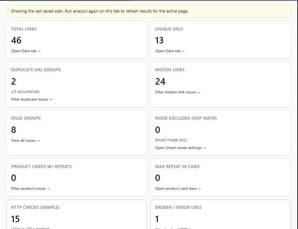
Task: Follow the Filter hidden-link issues link
Action: click(177, 92)
